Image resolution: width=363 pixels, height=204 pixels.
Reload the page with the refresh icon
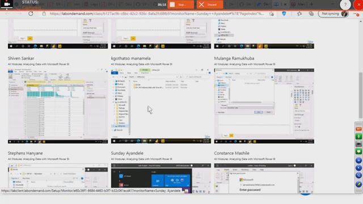coord(31,14)
